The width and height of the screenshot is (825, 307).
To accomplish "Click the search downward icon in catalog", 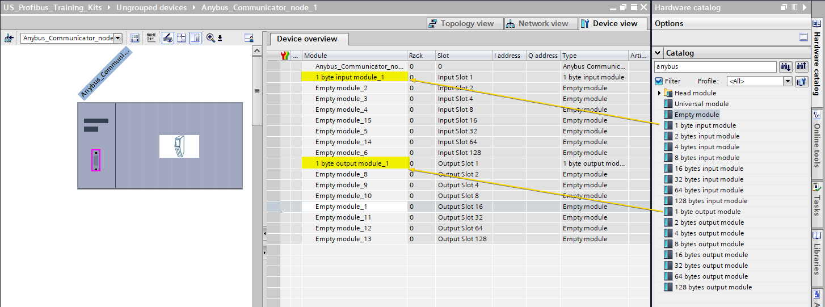I will point(786,67).
